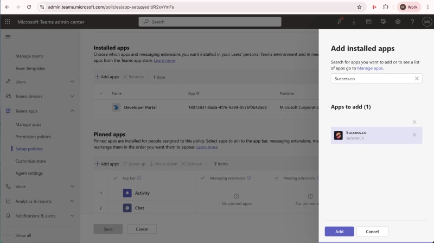Toggle the Meeting extensions column checkbox

click(x=277, y=178)
